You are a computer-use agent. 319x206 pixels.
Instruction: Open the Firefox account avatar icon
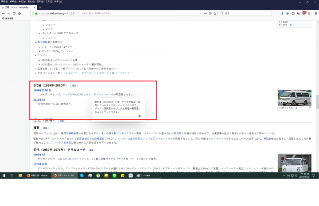(309, 13)
